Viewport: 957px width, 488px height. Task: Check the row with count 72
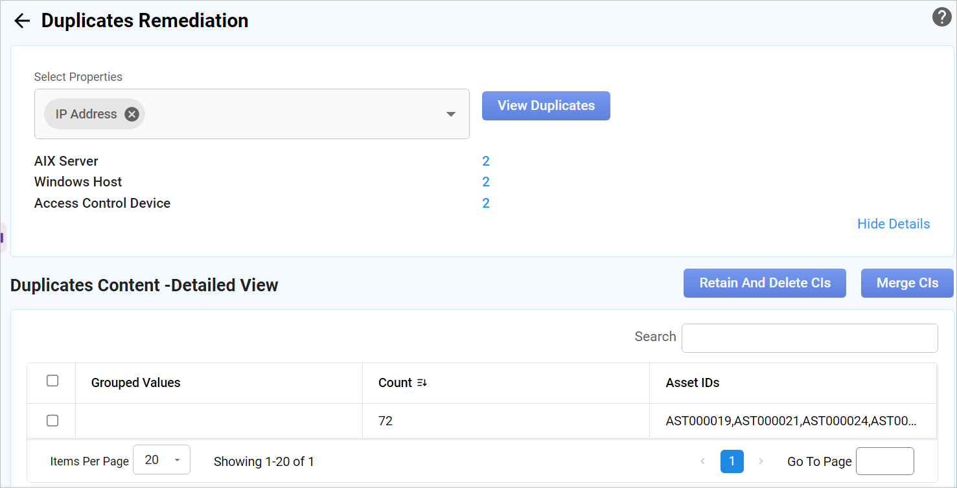52,421
